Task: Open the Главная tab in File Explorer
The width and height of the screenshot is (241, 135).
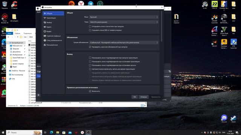Action: coord(17,33)
